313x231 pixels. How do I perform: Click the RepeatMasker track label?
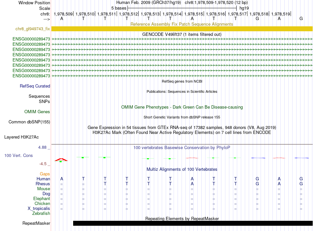(36, 223)
